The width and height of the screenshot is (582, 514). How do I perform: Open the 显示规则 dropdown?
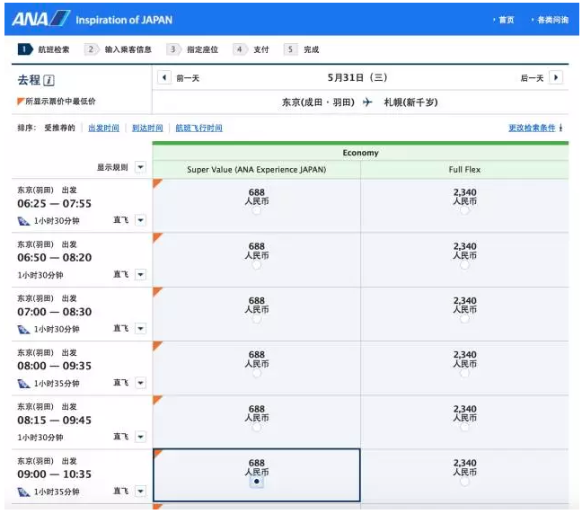(140, 167)
